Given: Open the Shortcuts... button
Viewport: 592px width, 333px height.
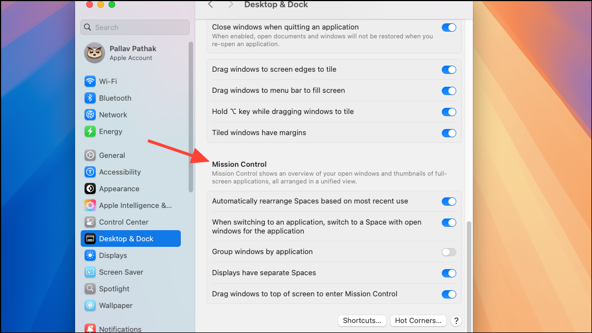Looking at the screenshot, I should pos(362,321).
